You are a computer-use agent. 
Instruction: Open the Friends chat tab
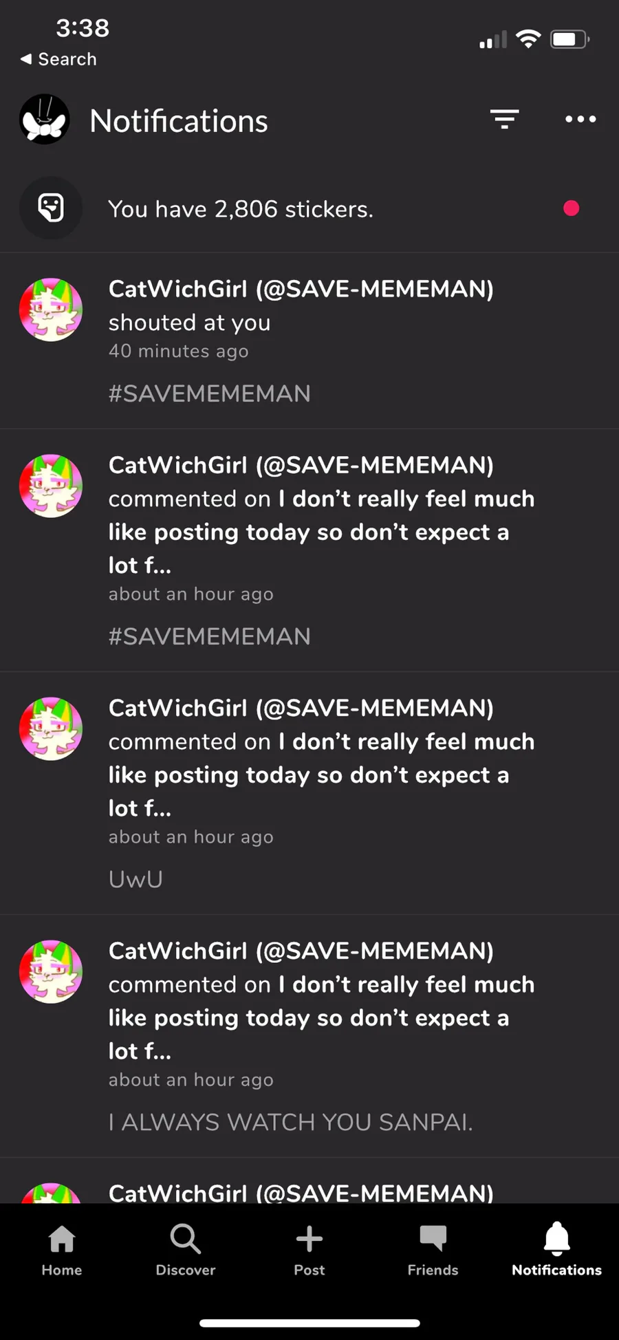coord(433,1250)
